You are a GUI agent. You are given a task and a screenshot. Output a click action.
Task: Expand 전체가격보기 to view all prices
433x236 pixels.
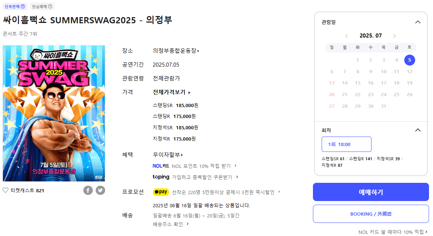pos(168,92)
